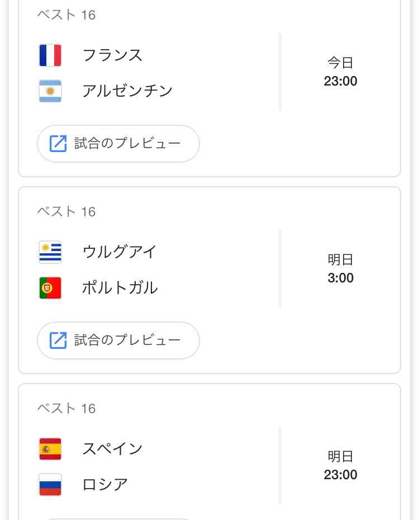Click external-link icon in Uruguay match preview
The width and height of the screenshot is (419, 520).
coord(58,341)
